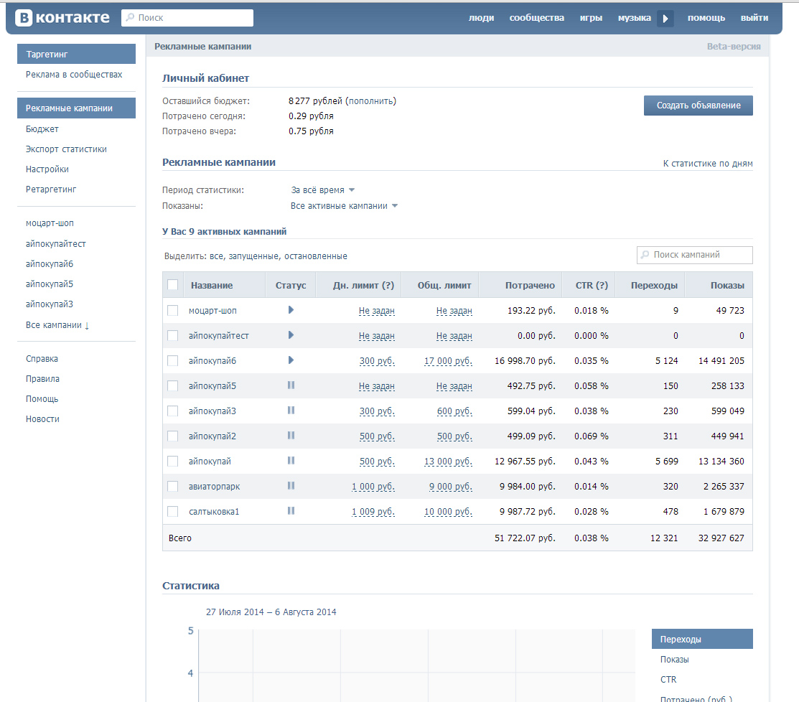Click the top 'Поиск' search field
The height and width of the screenshot is (702, 799).
pyautogui.click(x=187, y=18)
